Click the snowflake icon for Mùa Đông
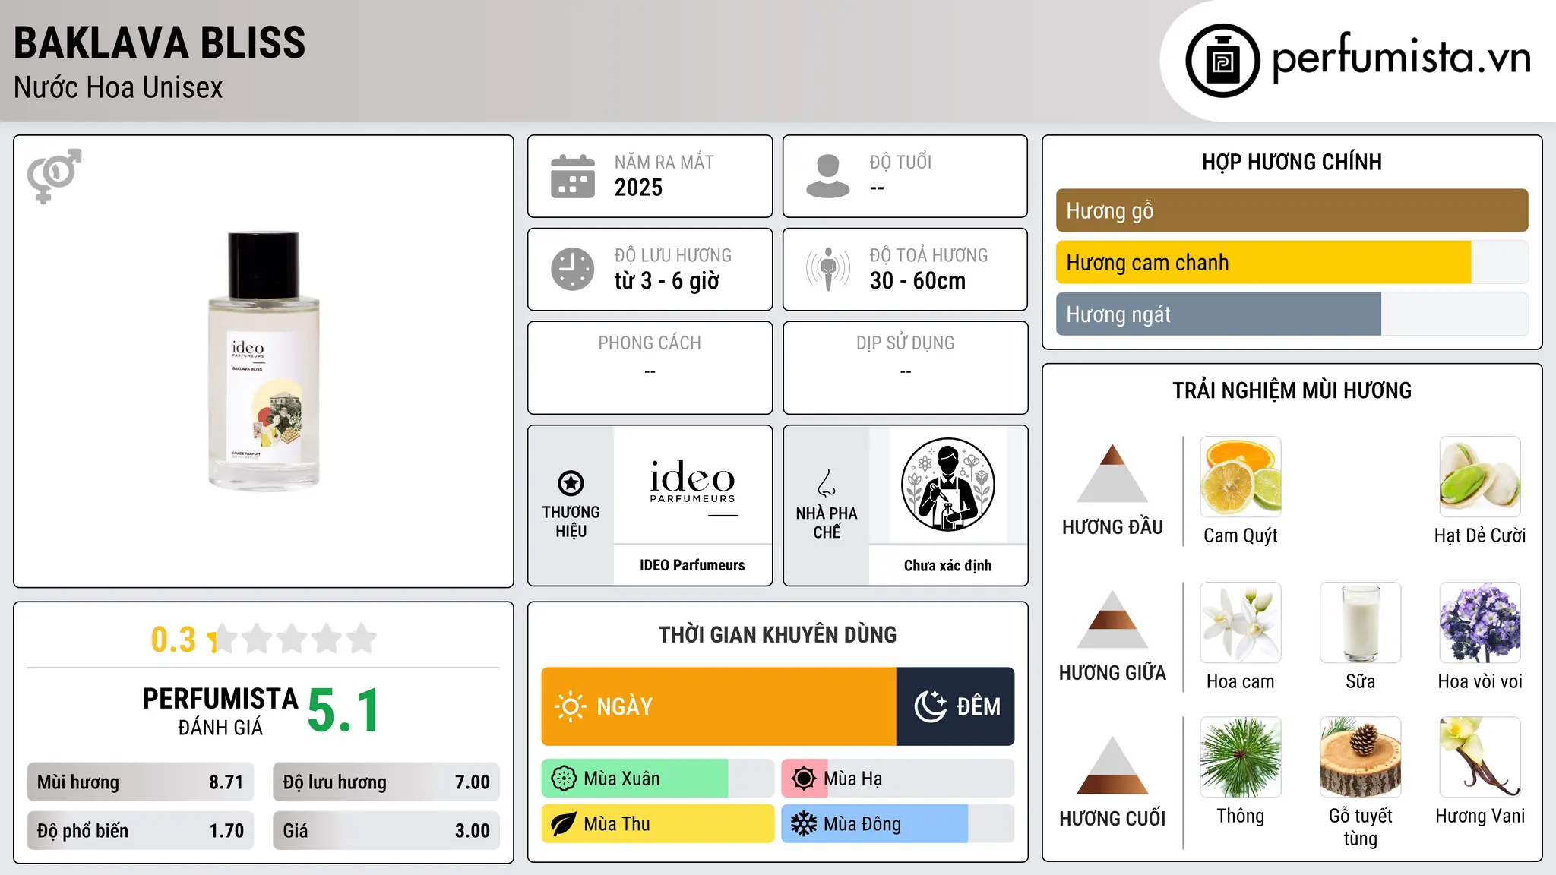 (803, 824)
